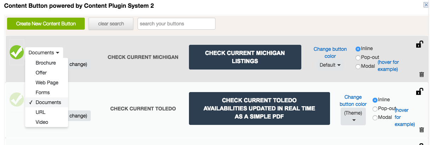430x145 pixels.
Task: Open the (Theme) color dropdown
Action: click(x=353, y=116)
